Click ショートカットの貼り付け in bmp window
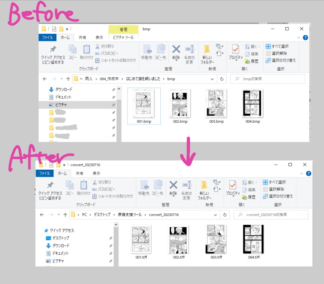 (x=115, y=60)
